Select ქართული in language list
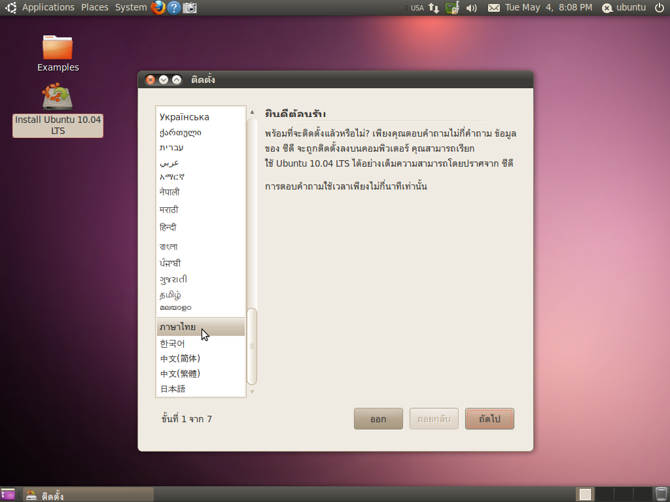The height and width of the screenshot is (502, 670). point(201,133)
